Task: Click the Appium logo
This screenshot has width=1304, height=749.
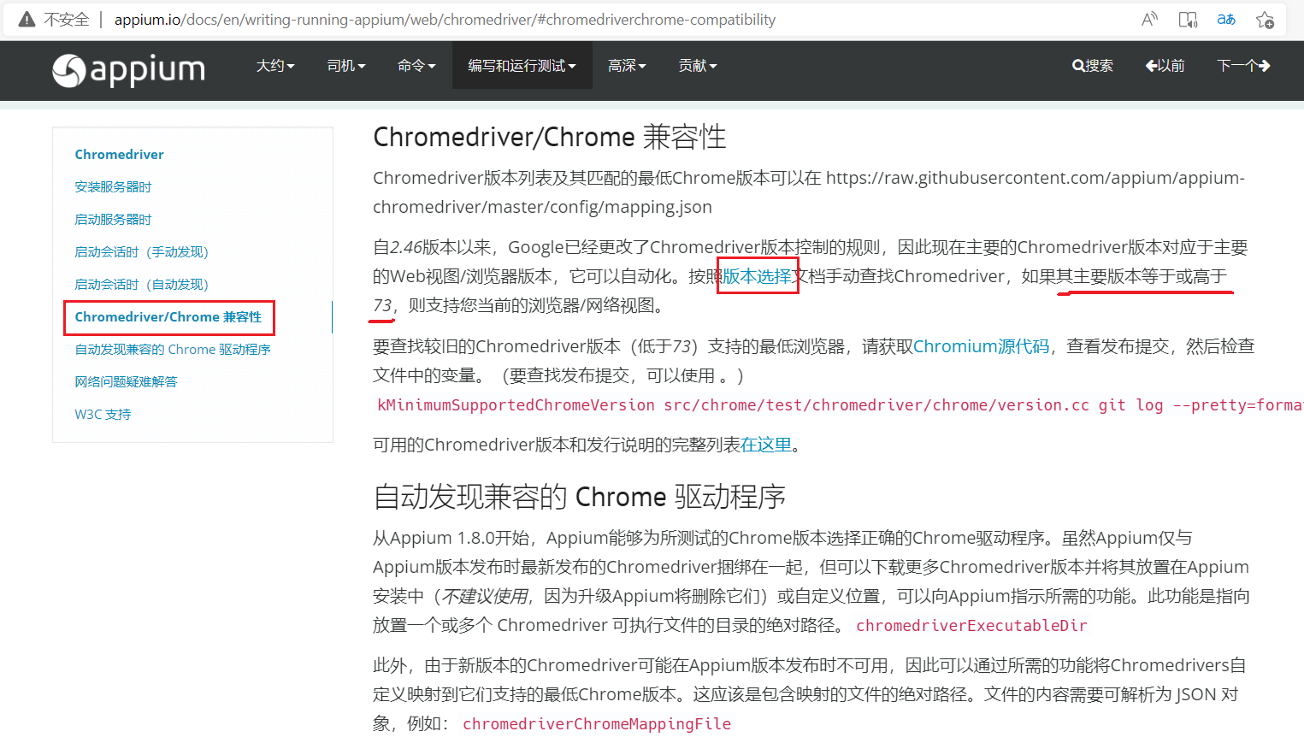Action: coord(128,69)
